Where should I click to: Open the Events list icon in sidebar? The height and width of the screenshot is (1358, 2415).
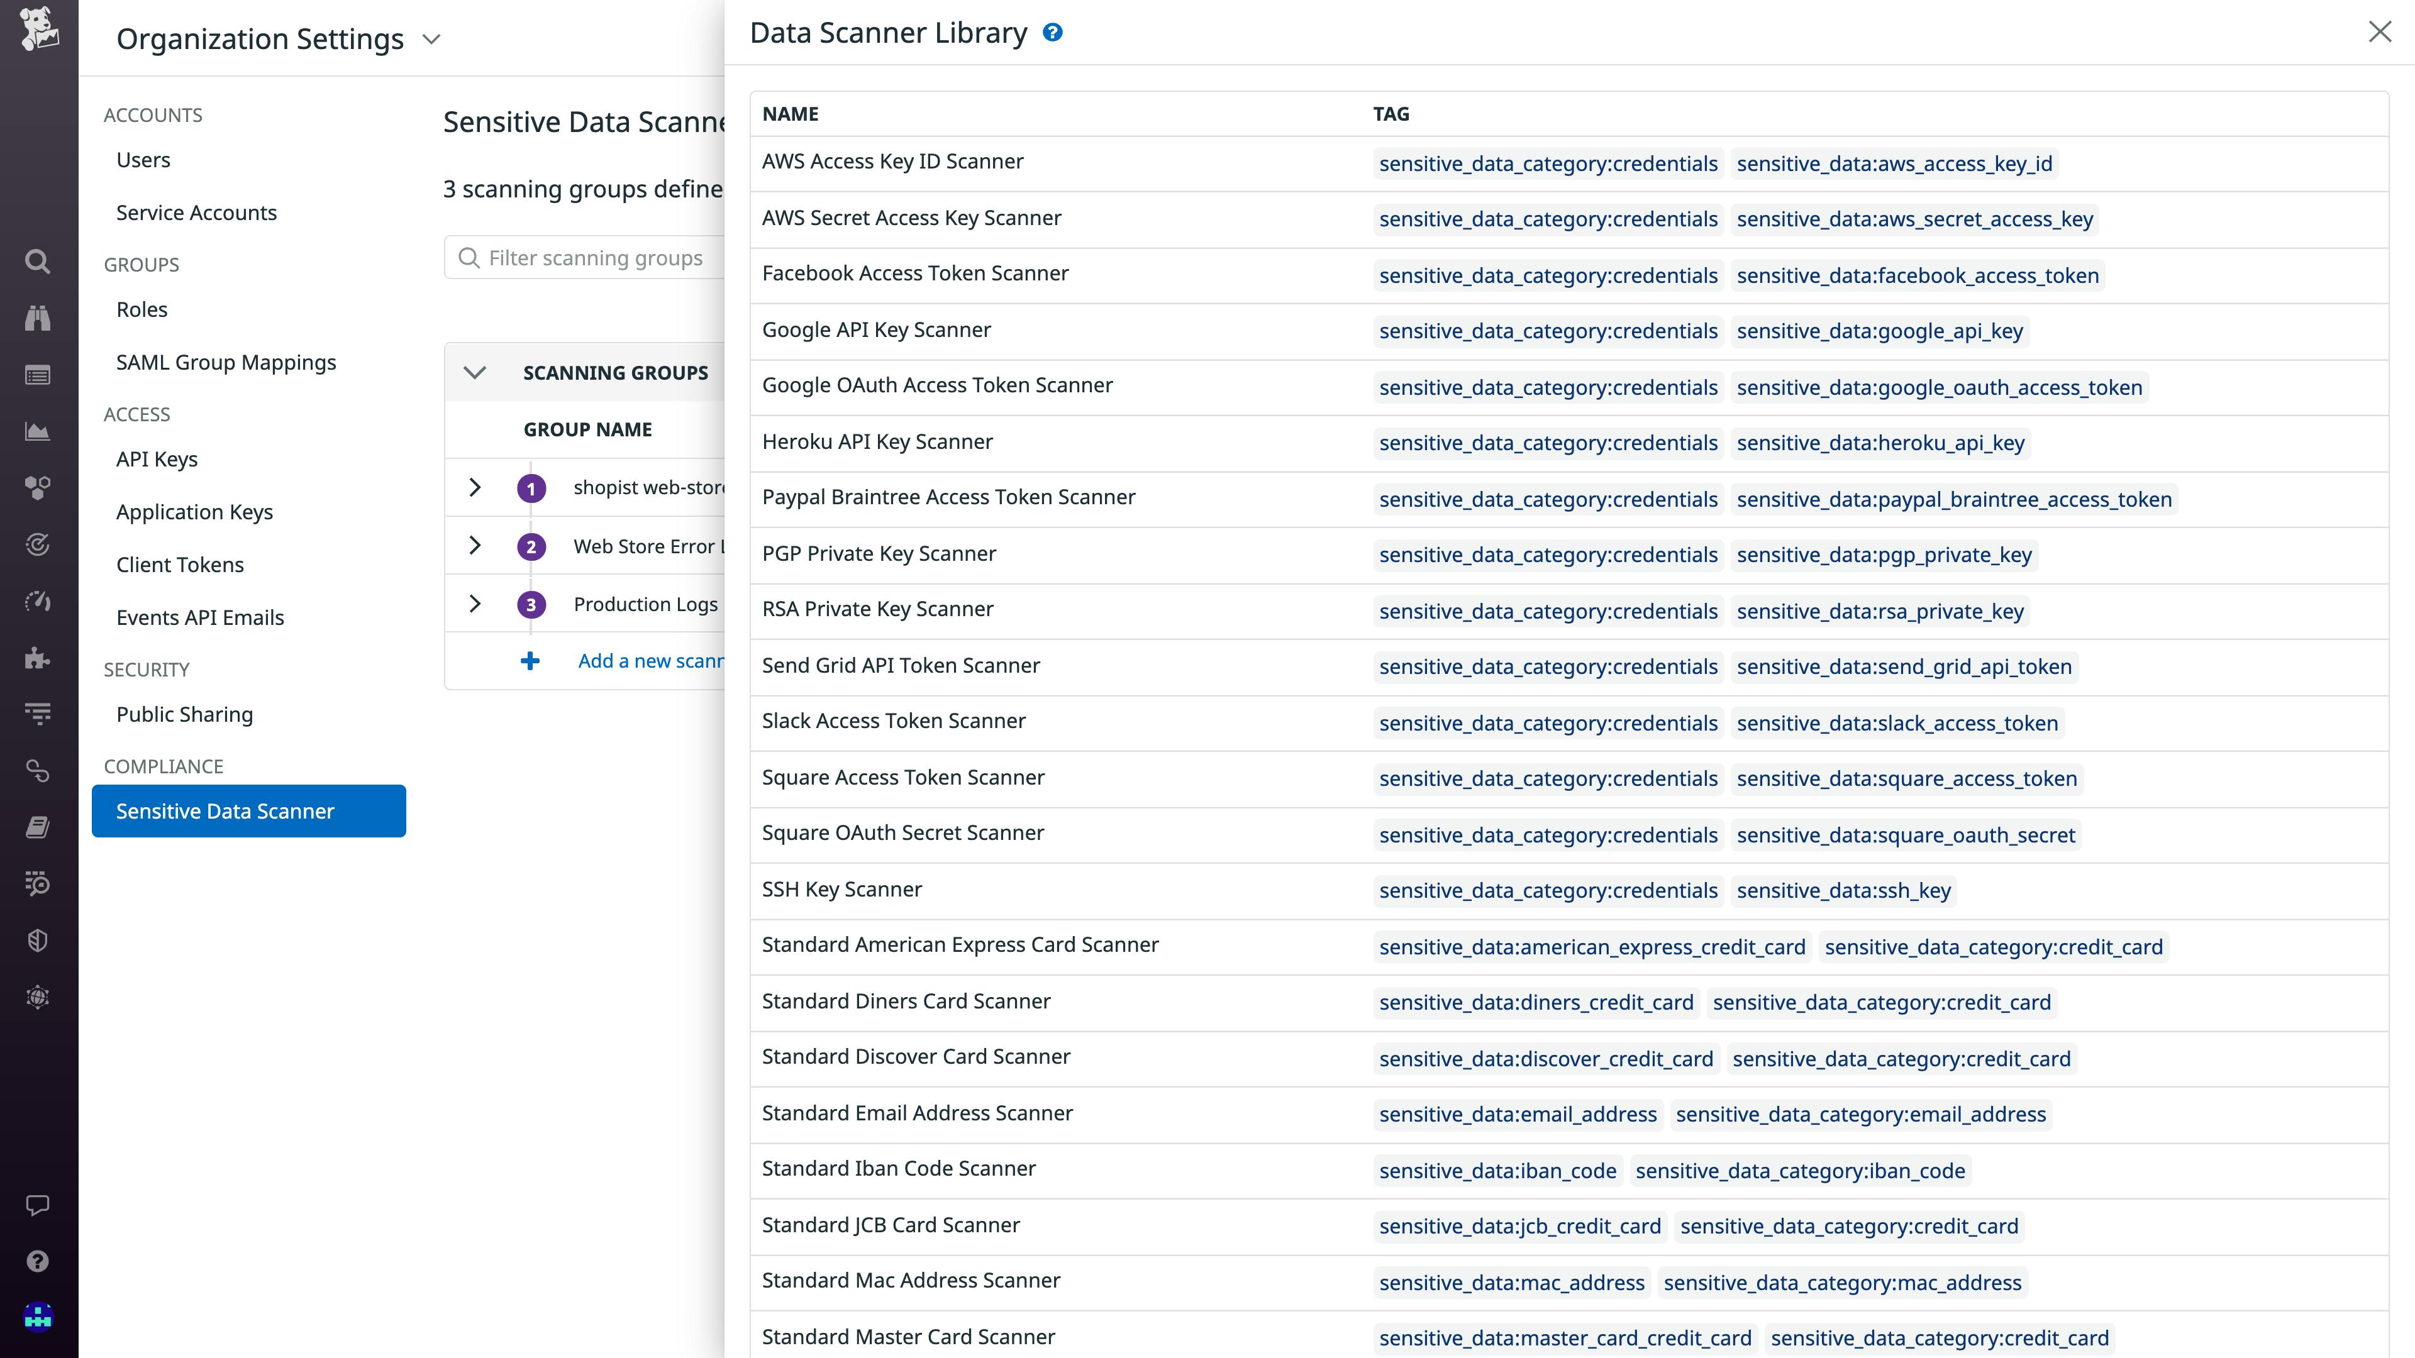[x=38, y=375]
